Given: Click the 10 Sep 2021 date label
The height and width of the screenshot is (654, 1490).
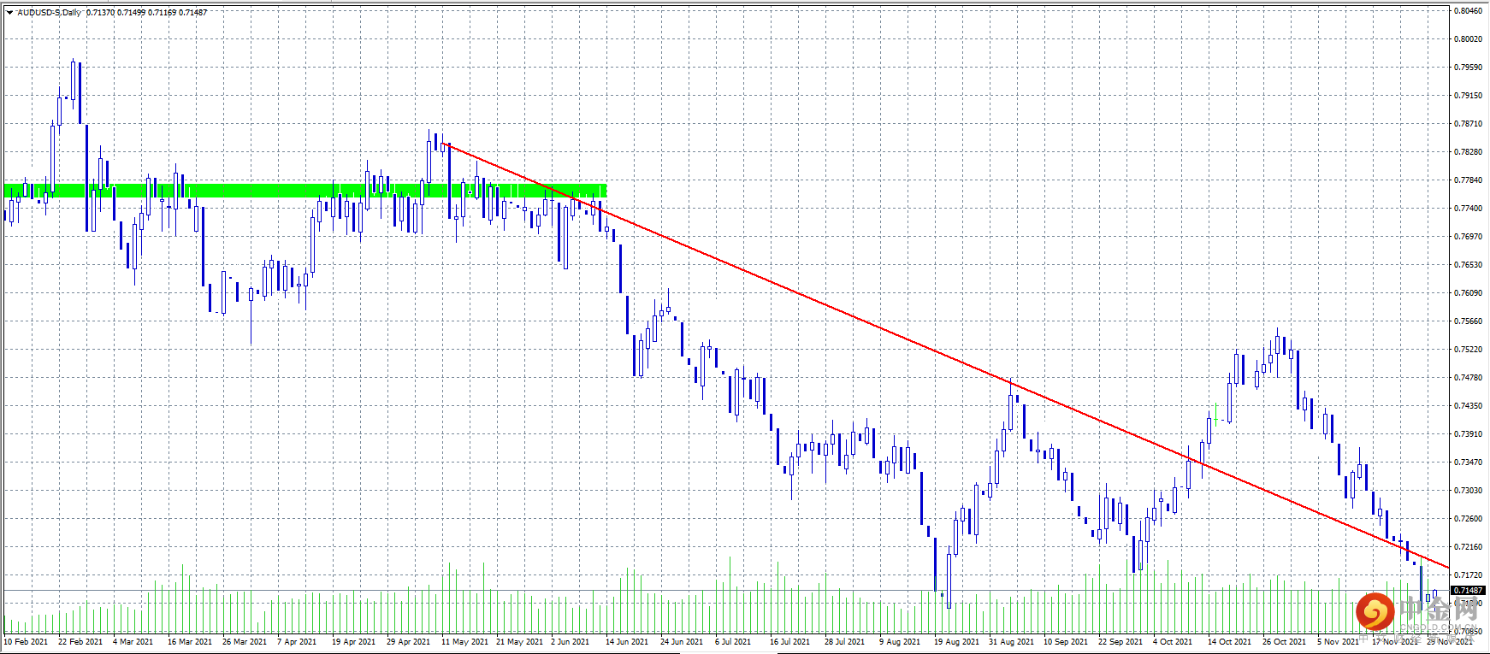Looking at the screenshot, I should (x=1066, y=642).
